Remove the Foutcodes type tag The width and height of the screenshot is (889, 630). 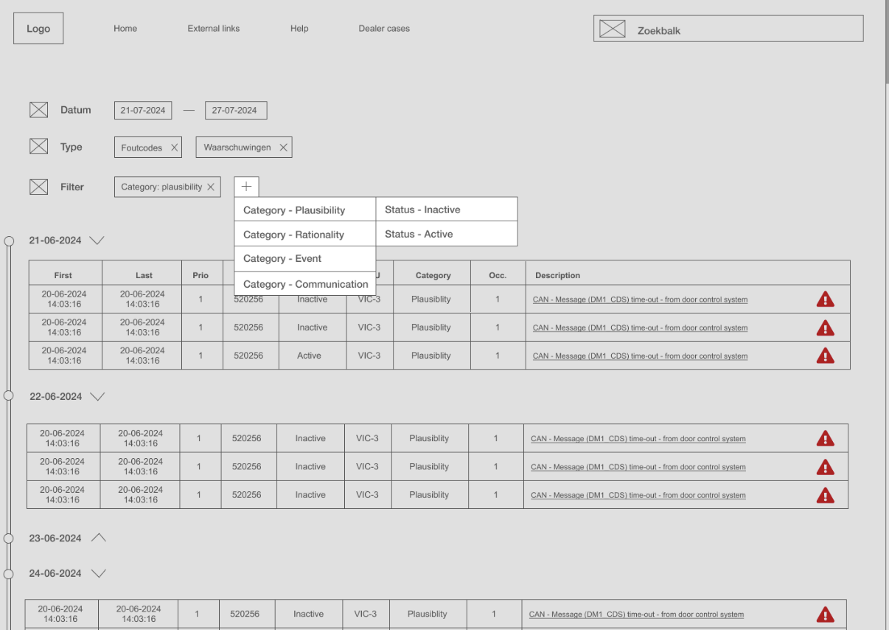point(174,148)
